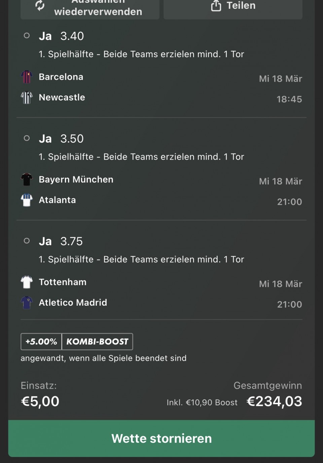Click the Bayern München jersey icon
The height and width of the screenshot is (463, 323).
[x=27, y=180]
